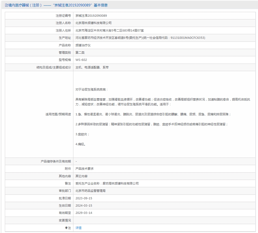Screen dimensions: 258x233
Task: Select item 4.痛经。
Action: pyautogui.click(x=80, y=144)
